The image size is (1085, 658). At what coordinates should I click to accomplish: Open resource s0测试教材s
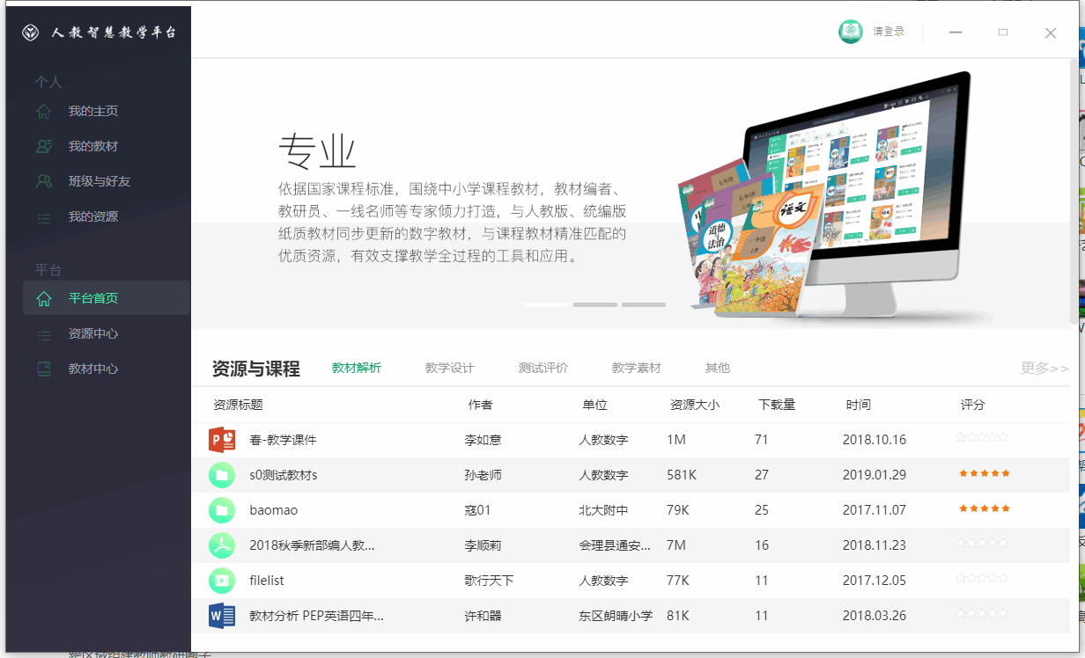(284, 475)
